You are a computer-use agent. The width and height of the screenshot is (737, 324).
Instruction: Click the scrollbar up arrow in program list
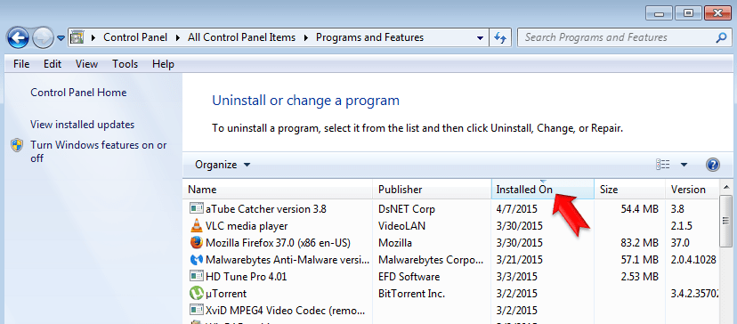[726, 187]
